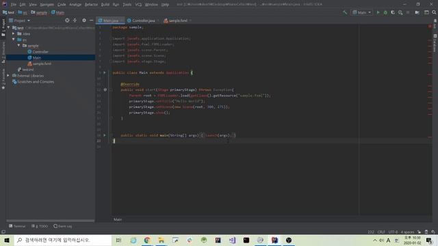
Task: Click the Windows Start button
Action: click(7, 240)
